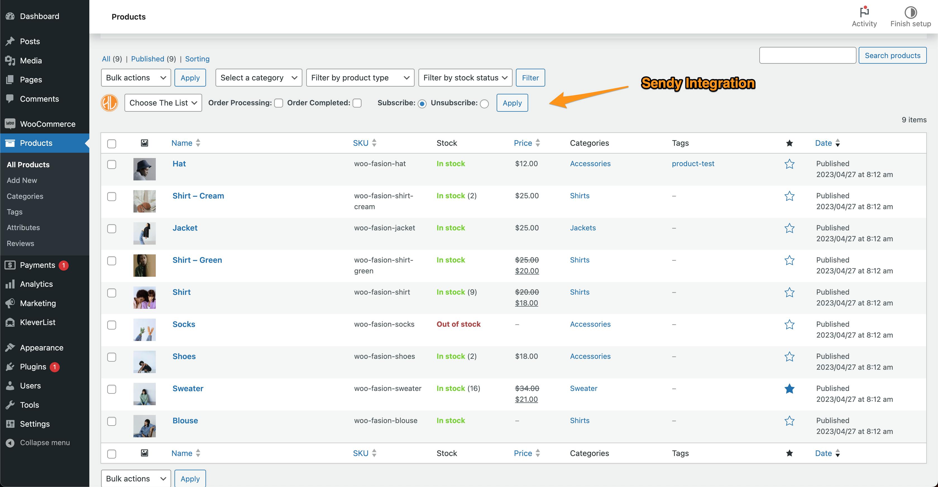
Task: Toggle featured star for Hat
Action: [789, 164]
